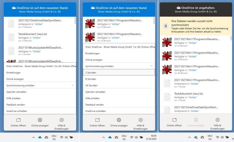Click the red puzzle thumbnail dated vor 30 Minuten
Image resolution: width=234 pixels, height=142 pixels.
click(90, 23)
